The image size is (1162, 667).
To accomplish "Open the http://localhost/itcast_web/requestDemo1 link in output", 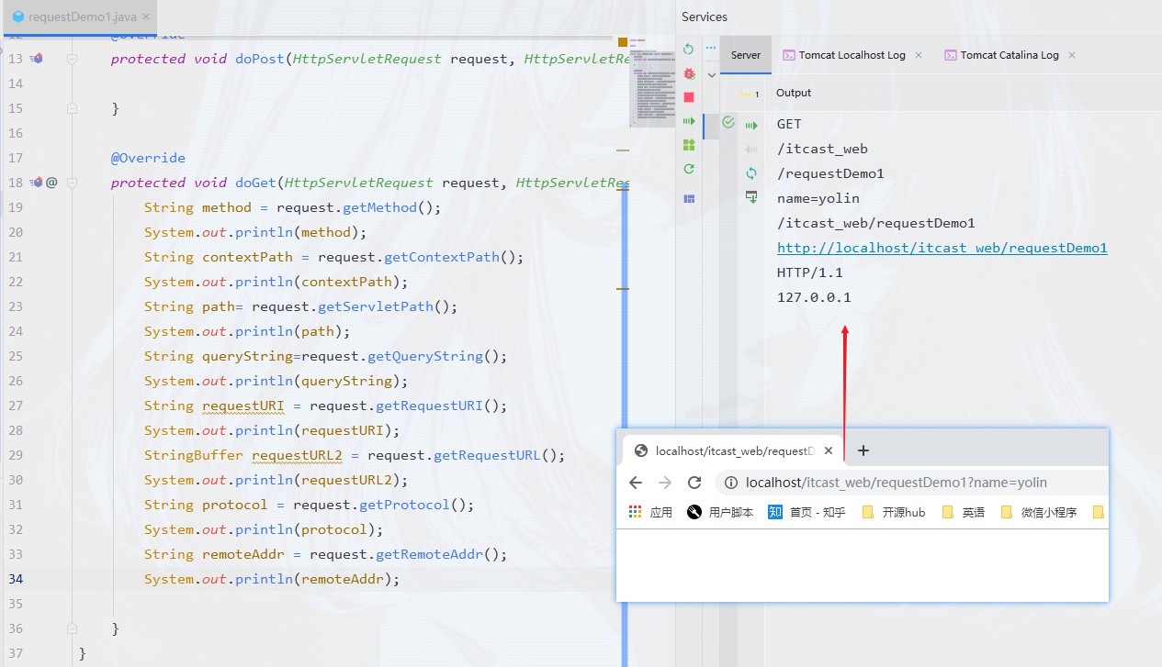I will coord(942,248).
